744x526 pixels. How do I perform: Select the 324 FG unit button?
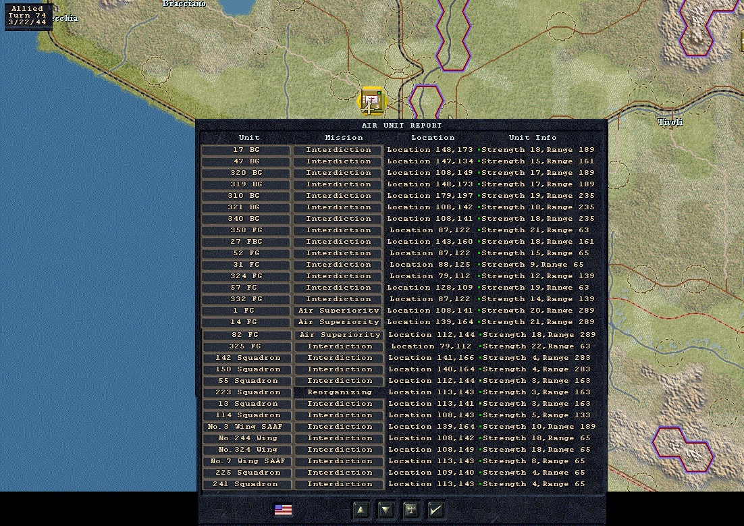tap(246, 276)
